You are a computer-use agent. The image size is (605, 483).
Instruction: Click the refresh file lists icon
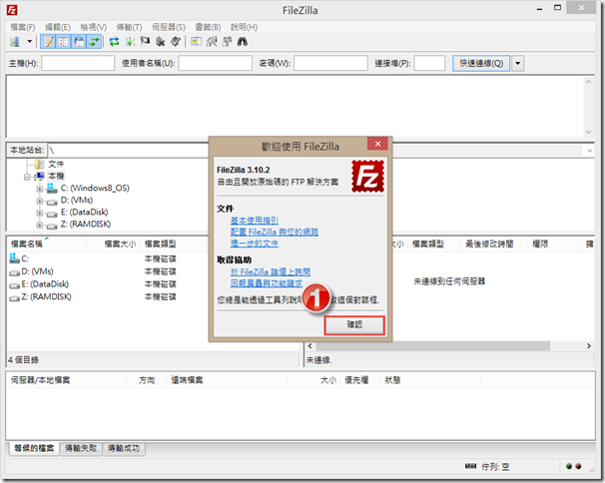point(114,41)
